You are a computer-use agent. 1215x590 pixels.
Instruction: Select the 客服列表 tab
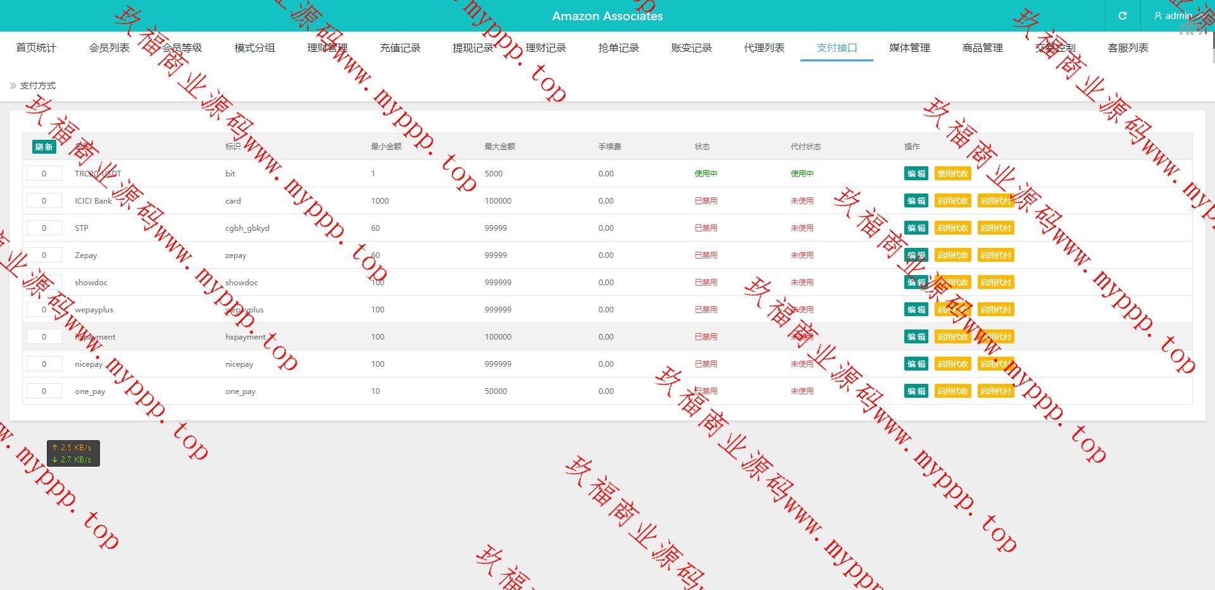(1128, 48)
